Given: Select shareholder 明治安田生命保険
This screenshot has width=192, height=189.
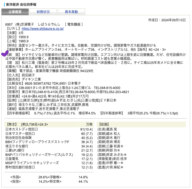Looking at the screenshot, I should pyautogui.click(x=19, y=138).
